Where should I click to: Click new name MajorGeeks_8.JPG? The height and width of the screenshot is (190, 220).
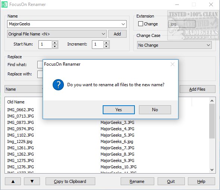click(117, 154)
